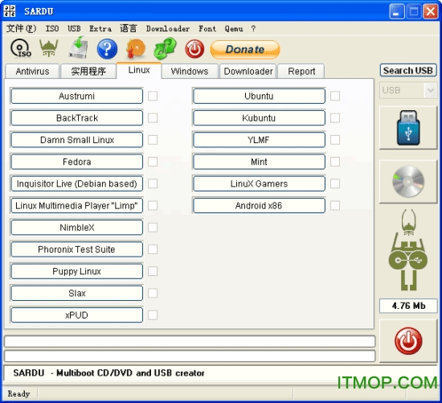
Task: Click the xPUD button
Action: click(76, 315)
